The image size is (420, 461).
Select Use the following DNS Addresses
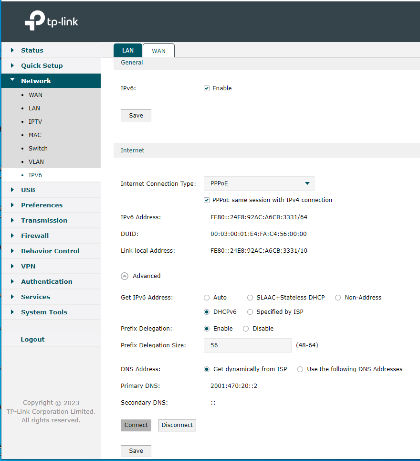point(300,369)
